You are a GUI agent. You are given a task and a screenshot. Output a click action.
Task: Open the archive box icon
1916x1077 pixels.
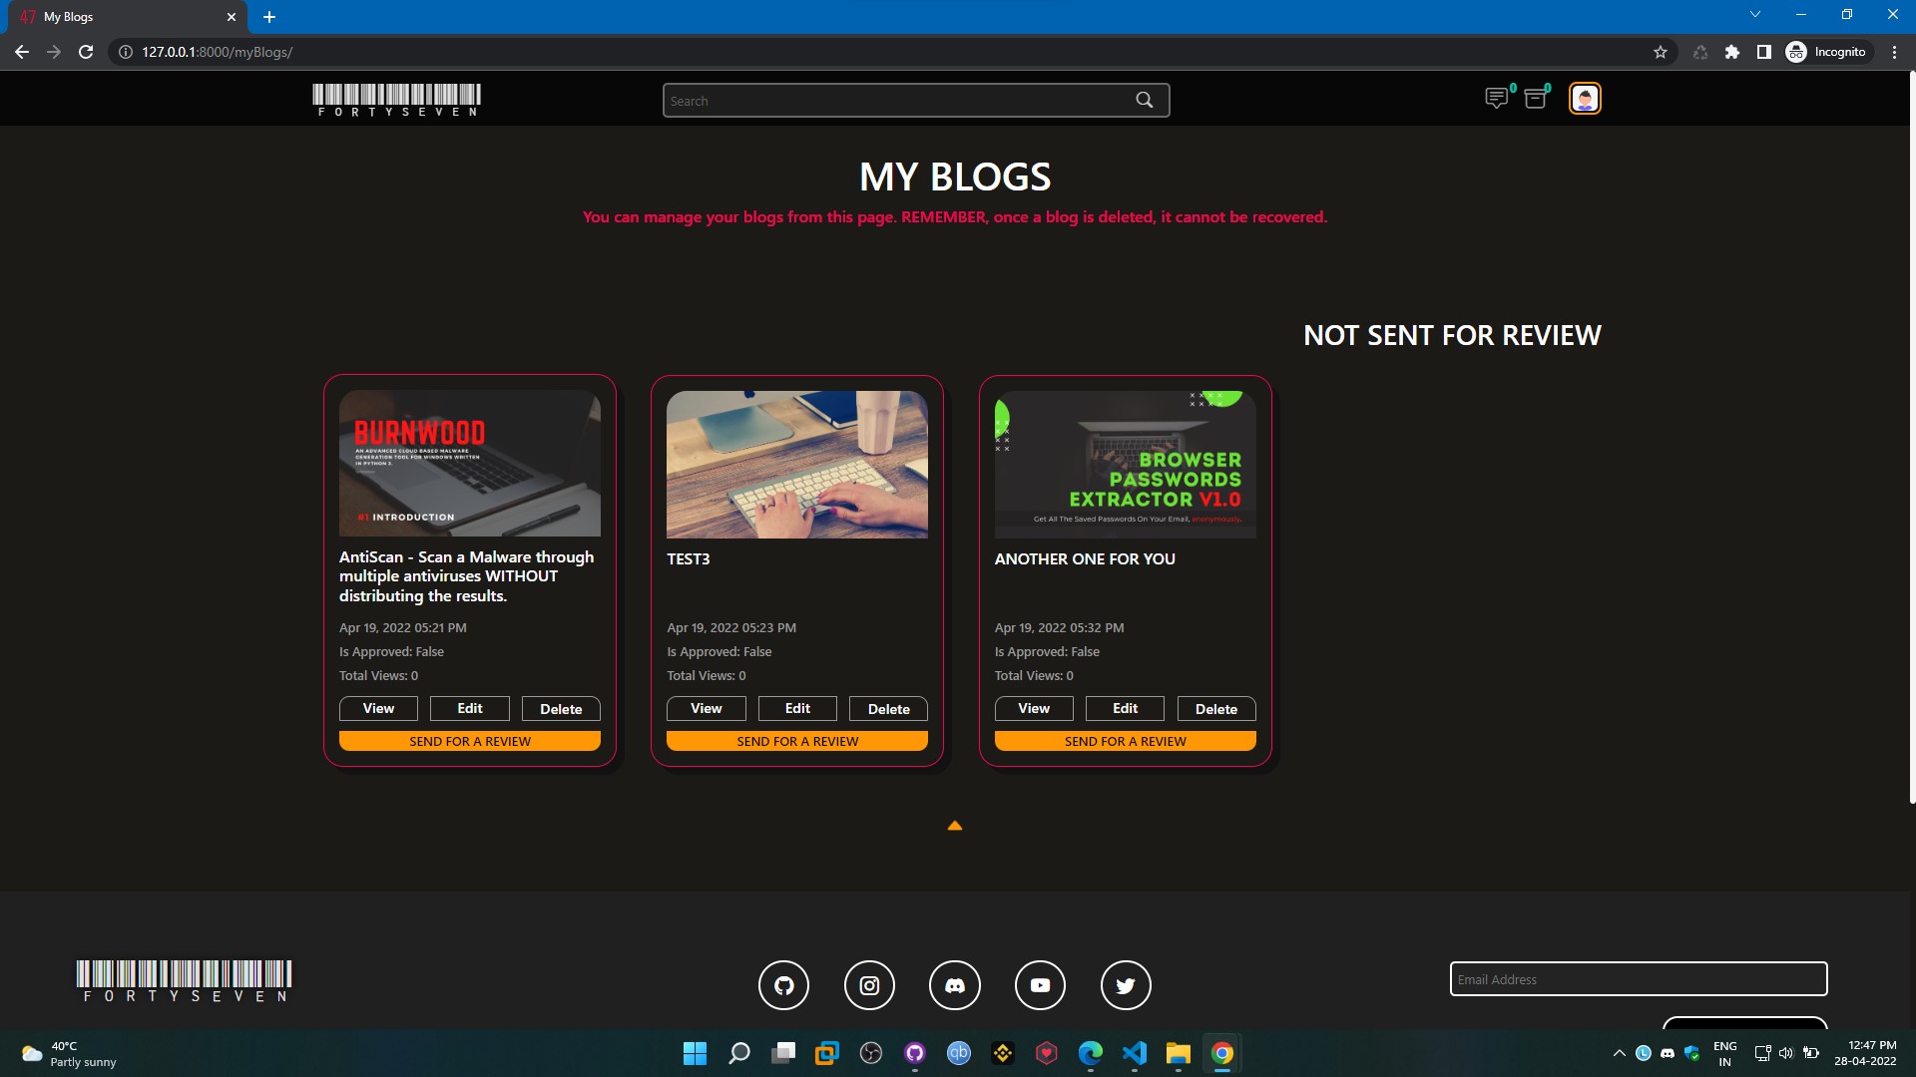pyautogui.click(x=1536, y=98)
